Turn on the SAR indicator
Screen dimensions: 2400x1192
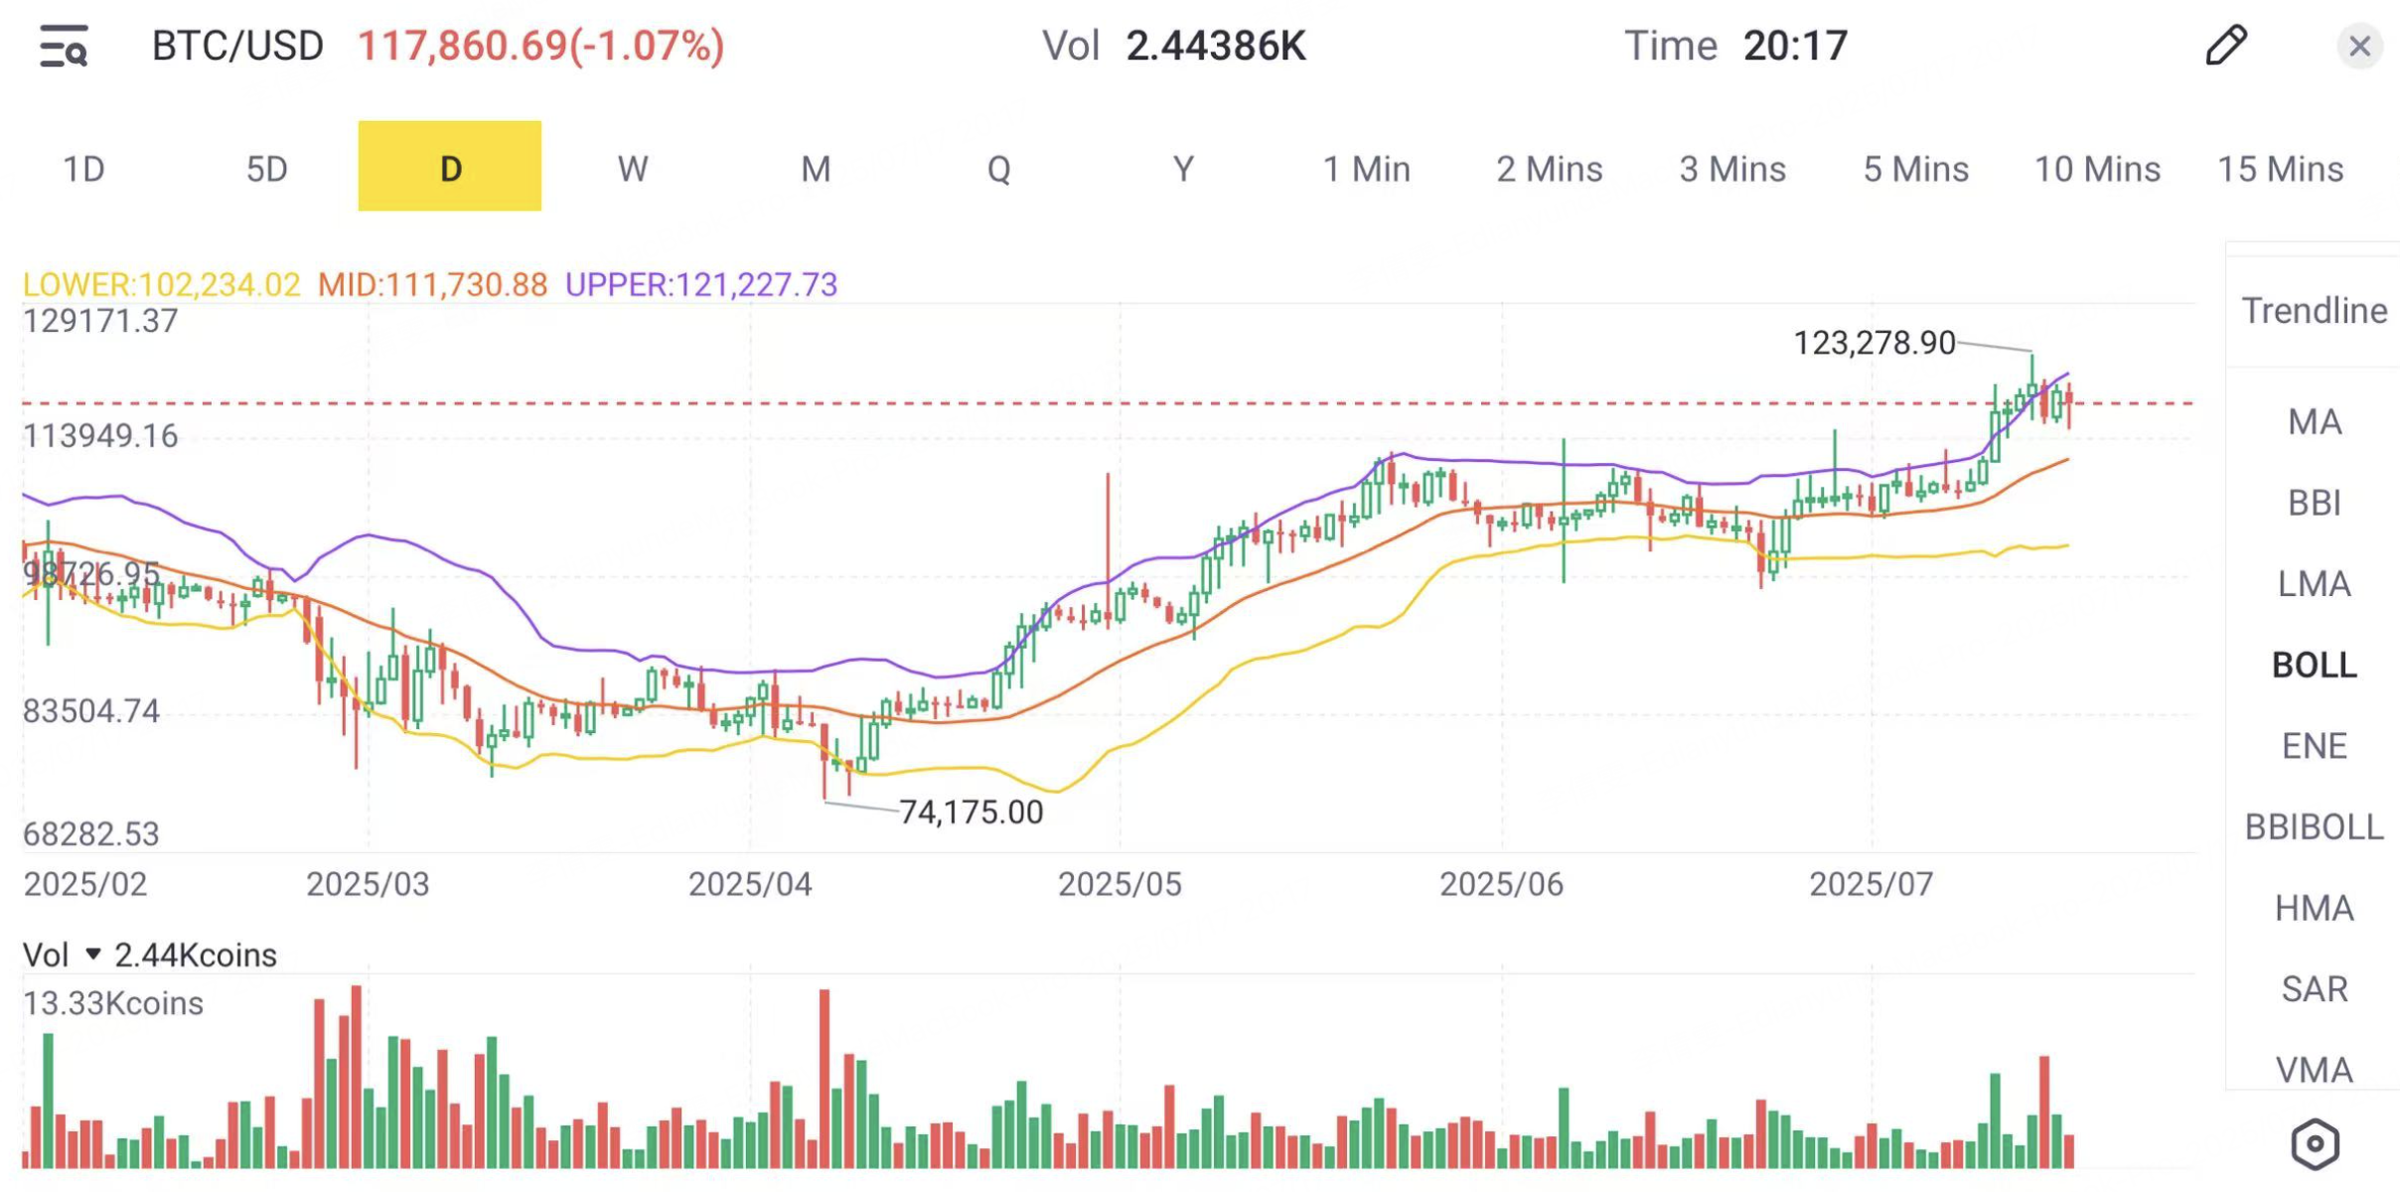click(2314, 988)
